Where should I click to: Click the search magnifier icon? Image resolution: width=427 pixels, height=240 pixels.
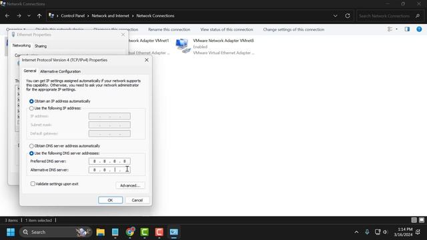click(418, 16)
